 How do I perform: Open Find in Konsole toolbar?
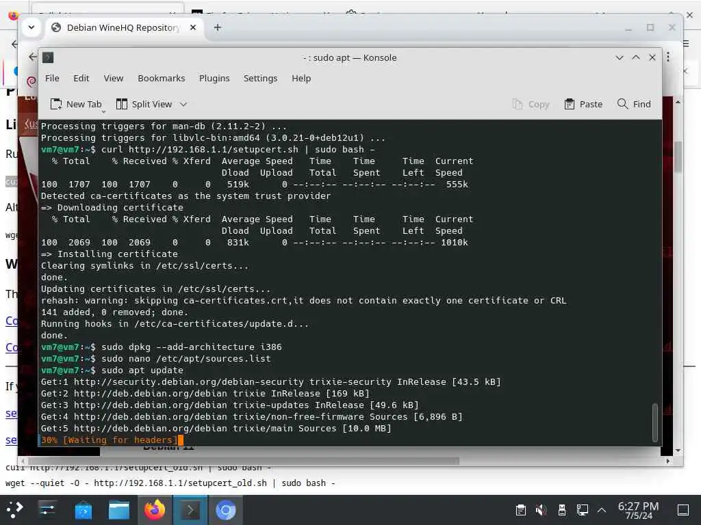point(634,104)
